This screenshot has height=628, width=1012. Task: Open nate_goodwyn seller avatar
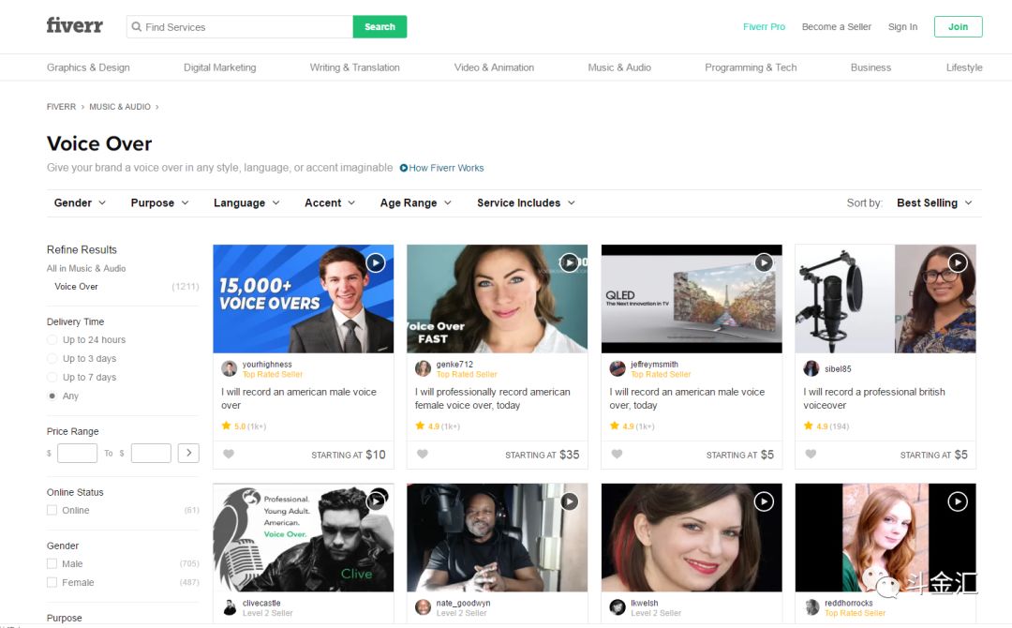[x=423, y=607]
